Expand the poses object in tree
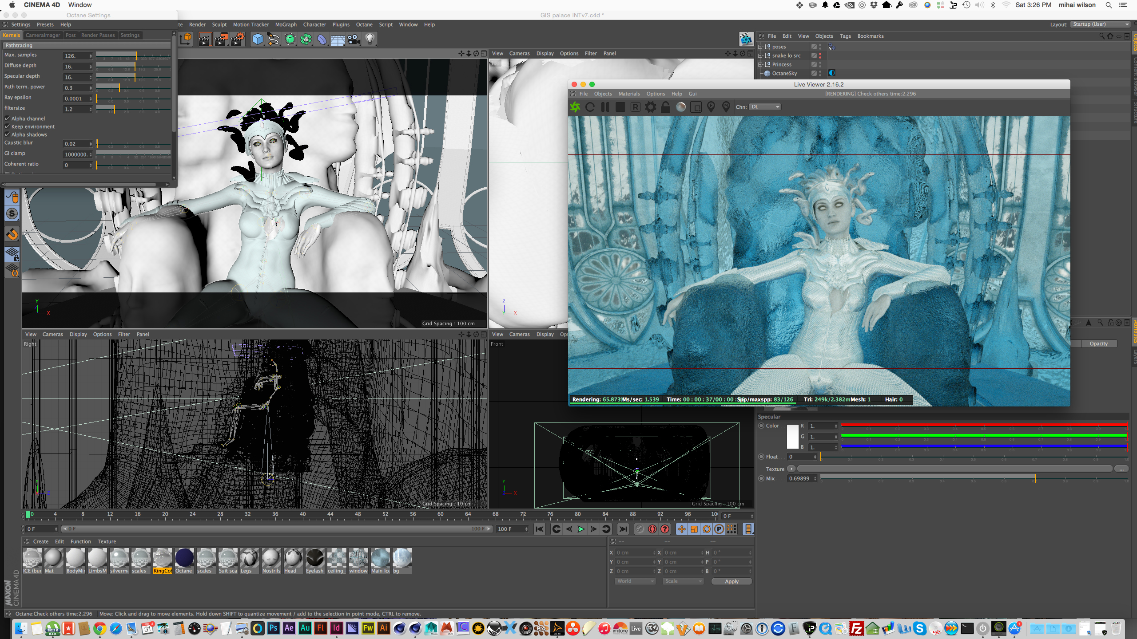 coord(760,47)
